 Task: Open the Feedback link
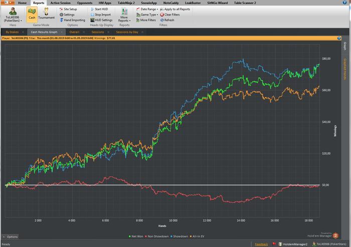click(261, 244)
